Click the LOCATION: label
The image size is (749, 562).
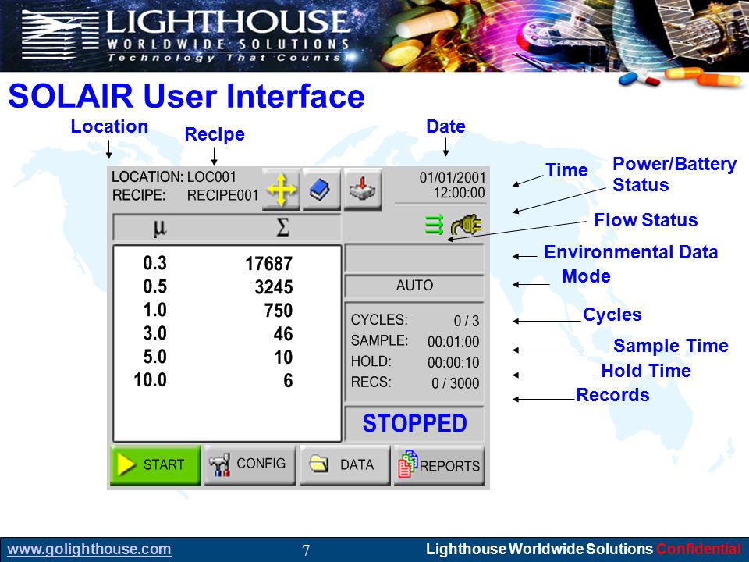147,177
